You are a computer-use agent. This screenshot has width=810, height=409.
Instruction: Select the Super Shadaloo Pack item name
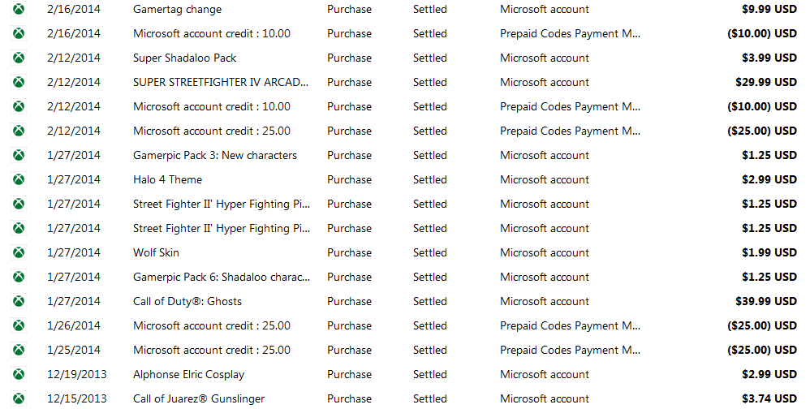pyautogui.click(x=184, y=58)
